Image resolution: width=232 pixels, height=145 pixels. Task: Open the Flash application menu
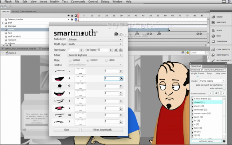pyautogui.click(x=8, y=2)
